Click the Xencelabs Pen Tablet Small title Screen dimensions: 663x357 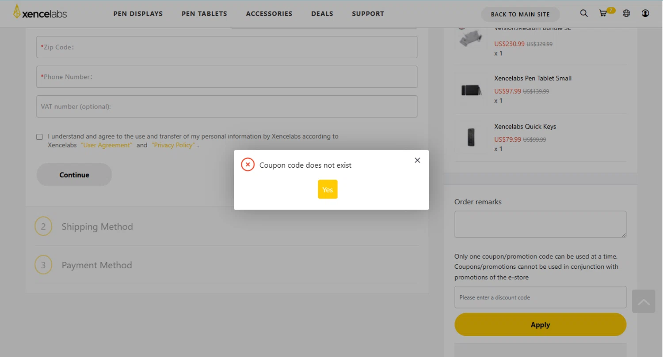pos(533,78)
